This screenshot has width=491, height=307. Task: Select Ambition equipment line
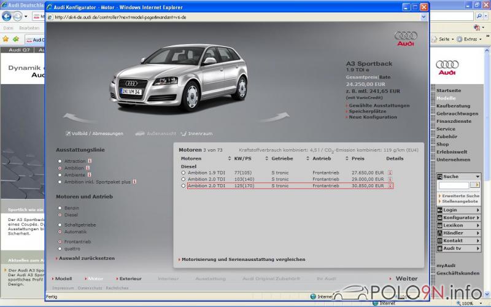click(60, 168)
